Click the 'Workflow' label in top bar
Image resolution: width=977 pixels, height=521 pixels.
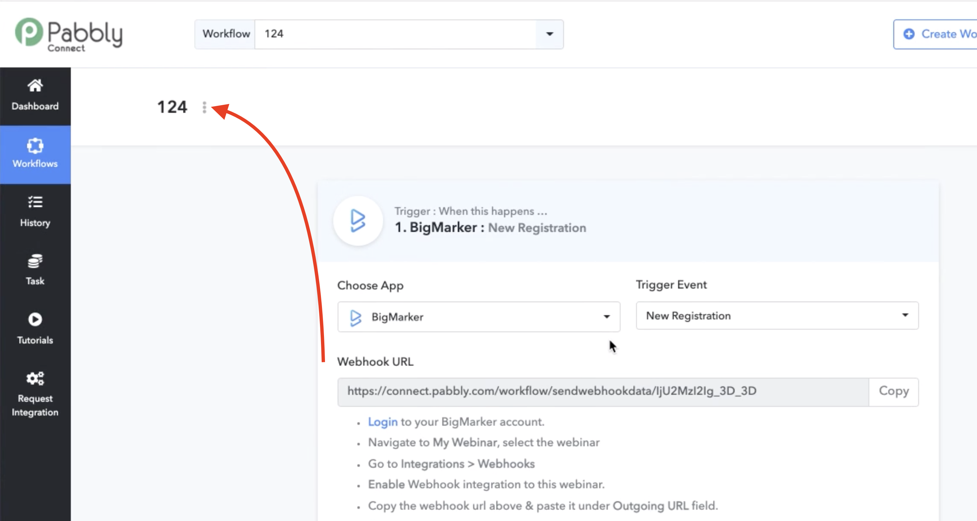point(226,34)
